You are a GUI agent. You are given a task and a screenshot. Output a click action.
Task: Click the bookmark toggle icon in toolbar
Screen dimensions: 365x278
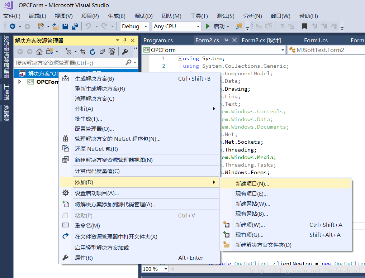coord(304,26)
